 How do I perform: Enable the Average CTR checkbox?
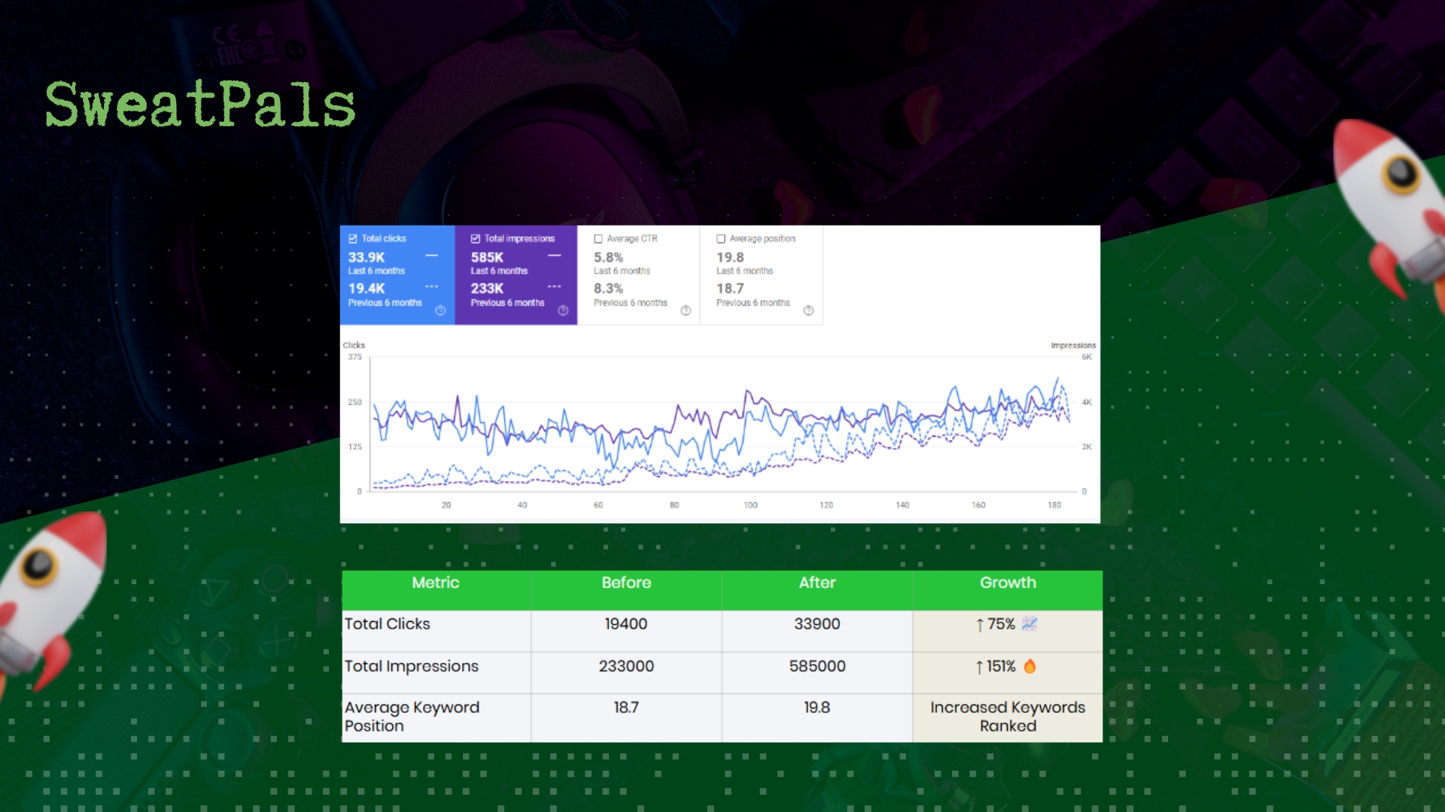tap(598, 238)
